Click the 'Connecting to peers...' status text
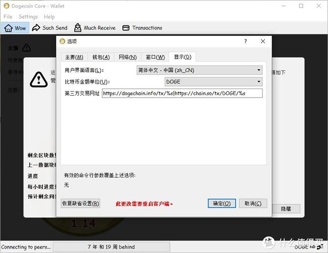 pyautogui.click(x=26, y=247)
